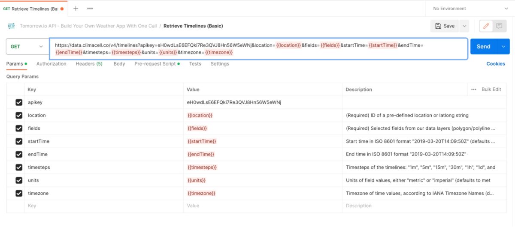Open the Cookies link
The width and height of the screenshot is (515, 227).
point(496,64)
